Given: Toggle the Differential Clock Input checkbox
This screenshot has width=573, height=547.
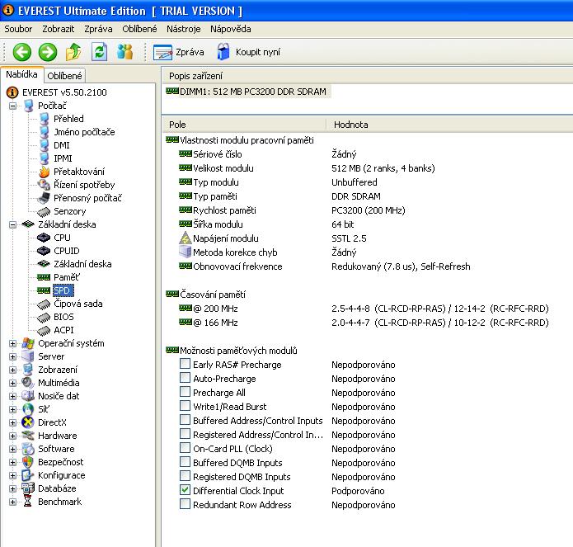Looking at the screenshot, I should [186, 490].
